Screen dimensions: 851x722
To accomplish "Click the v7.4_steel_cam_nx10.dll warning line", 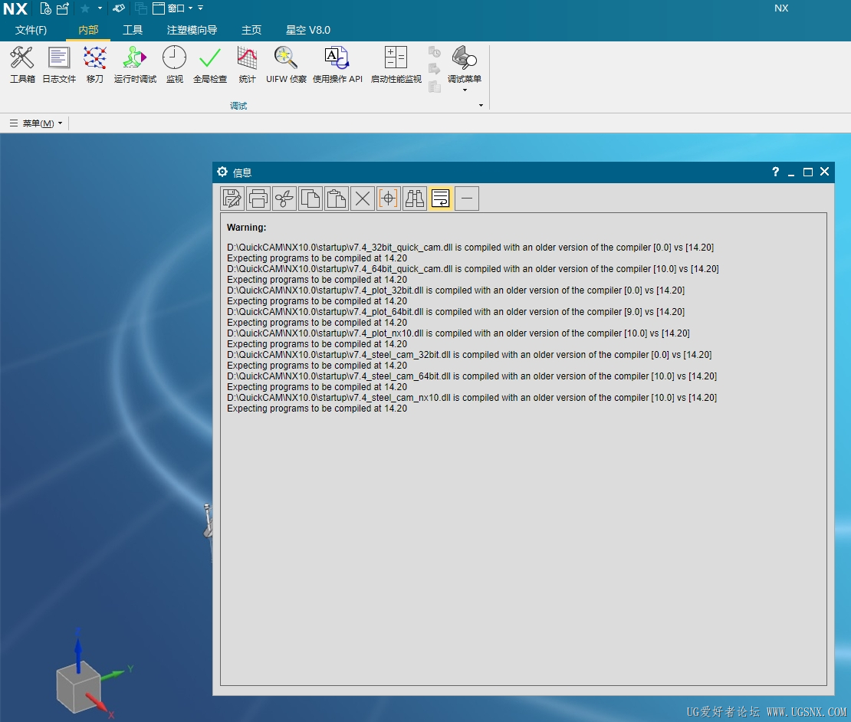I will pyautogui.click(x=472, y=398).
